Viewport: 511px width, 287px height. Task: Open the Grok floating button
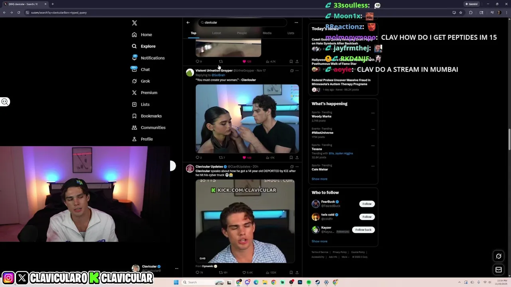click(x=499, y=256)
